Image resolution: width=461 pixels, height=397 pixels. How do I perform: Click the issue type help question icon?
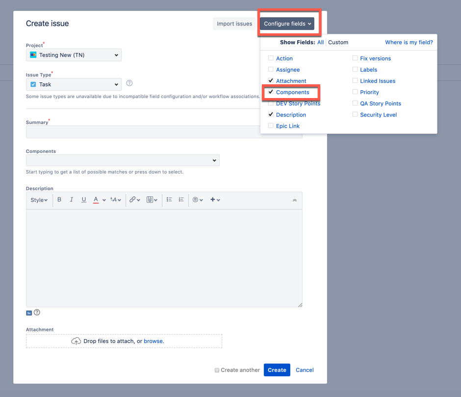[129, 83]
